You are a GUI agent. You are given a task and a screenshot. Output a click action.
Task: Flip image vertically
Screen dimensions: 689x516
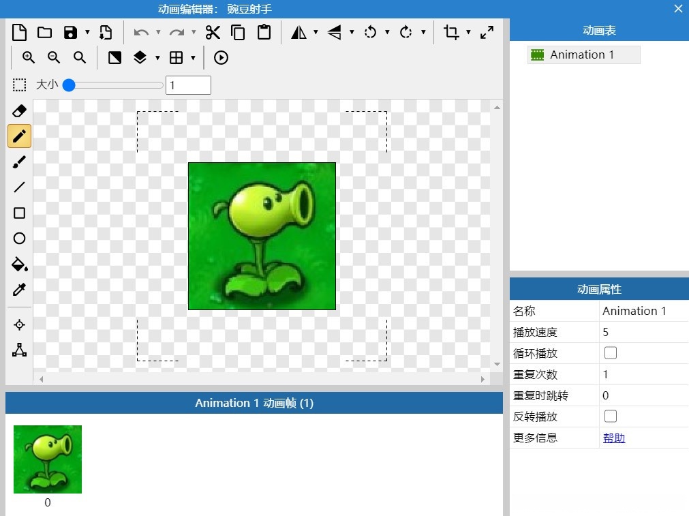[335, 33]
